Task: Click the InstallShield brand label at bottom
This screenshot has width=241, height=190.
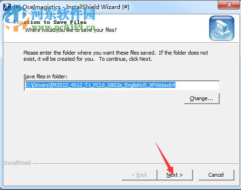Action: coord(18,163)
